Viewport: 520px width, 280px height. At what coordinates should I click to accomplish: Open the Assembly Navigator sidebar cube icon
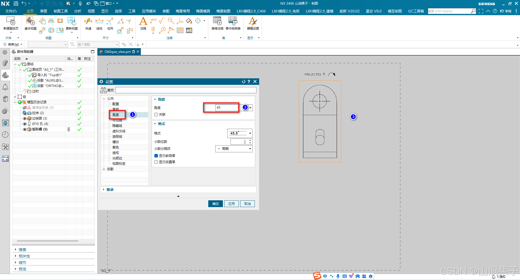[5, 63]
